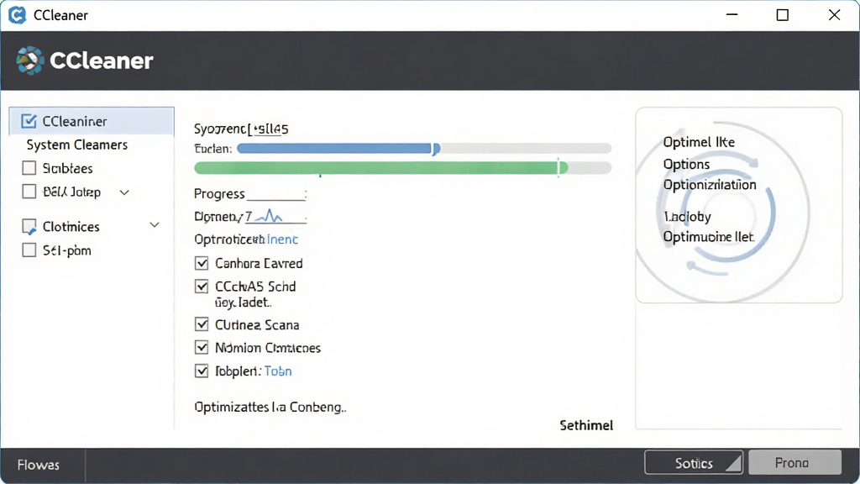The image size is (860, 484).
Task: Uncheck the Clurinea Scana option
Action: [x=202, y=324]
